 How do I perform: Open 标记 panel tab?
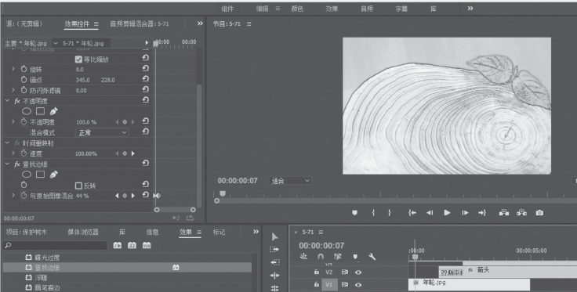click(219, 233)
